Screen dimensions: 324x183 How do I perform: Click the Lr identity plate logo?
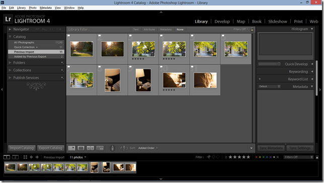(x=8, y=19)
